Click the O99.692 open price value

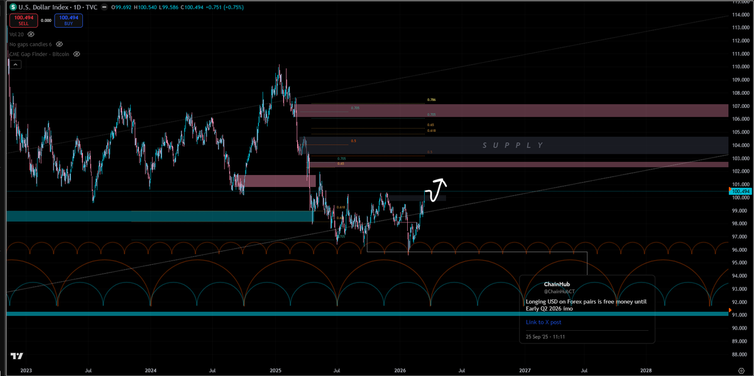pos(123,7)
